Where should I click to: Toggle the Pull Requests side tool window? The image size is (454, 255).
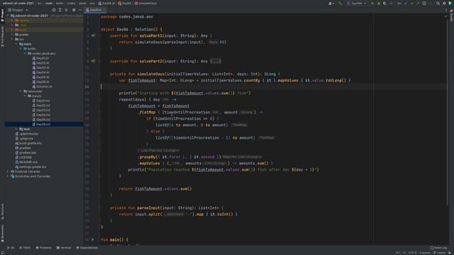tap(2, 37)
